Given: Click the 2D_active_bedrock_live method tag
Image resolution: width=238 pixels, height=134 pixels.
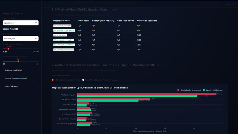Looking at the screenshot, I should pos(63,50).
